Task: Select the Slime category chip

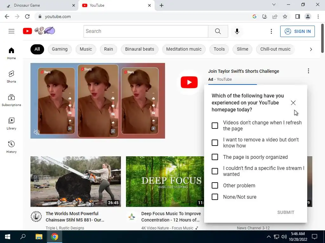Action: (x=242, y=49)
